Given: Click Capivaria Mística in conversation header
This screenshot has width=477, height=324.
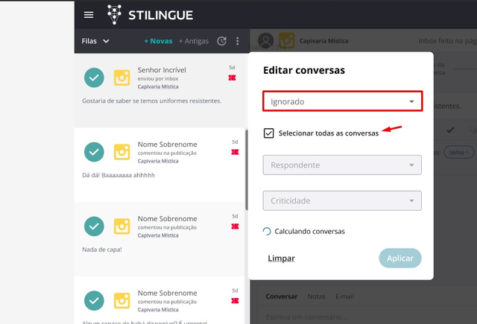Looking at the screenshot, I should [323, 41].
